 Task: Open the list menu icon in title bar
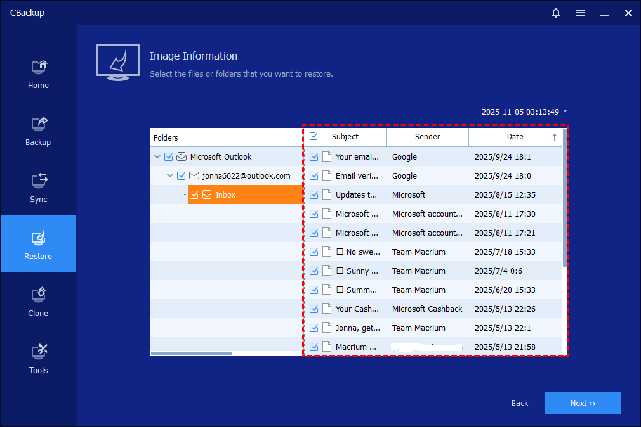click(x=580, y=13)
